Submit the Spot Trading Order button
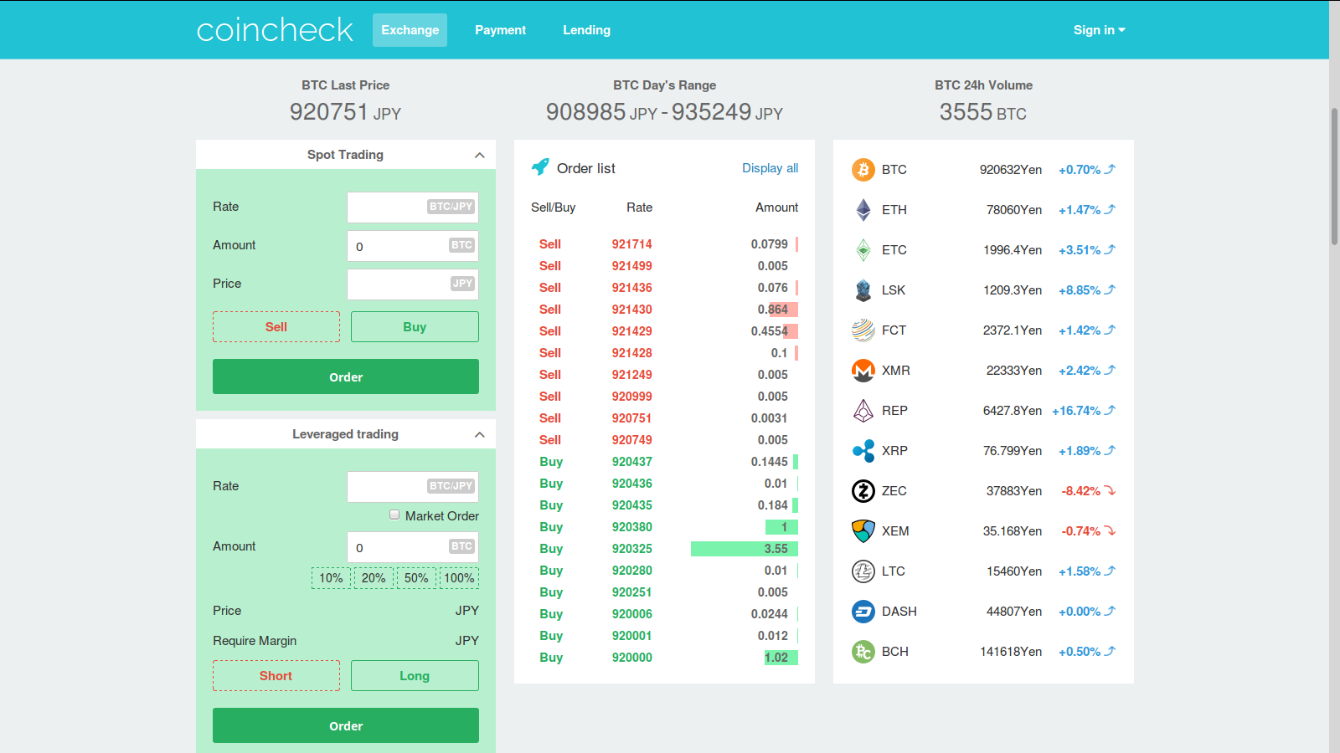 pos(346,376)
